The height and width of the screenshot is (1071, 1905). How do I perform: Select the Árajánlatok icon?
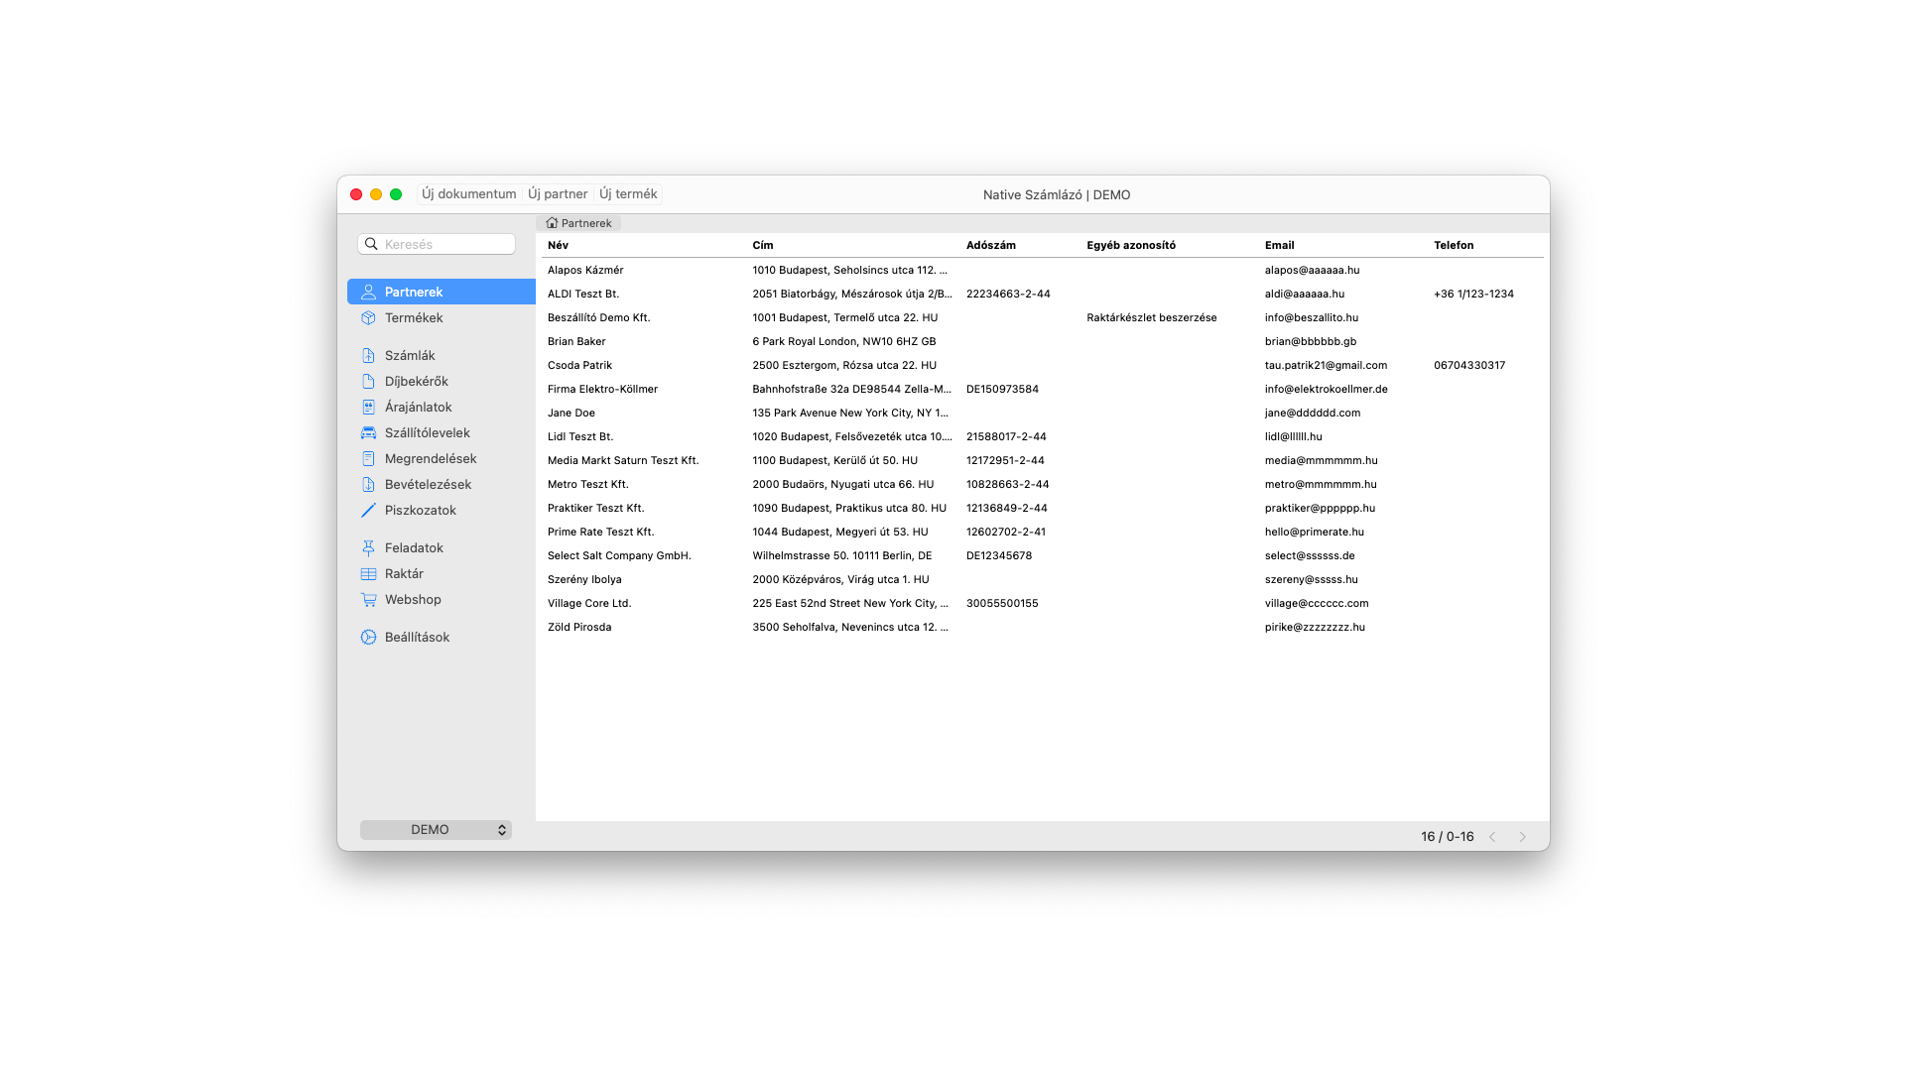point(368,407)
